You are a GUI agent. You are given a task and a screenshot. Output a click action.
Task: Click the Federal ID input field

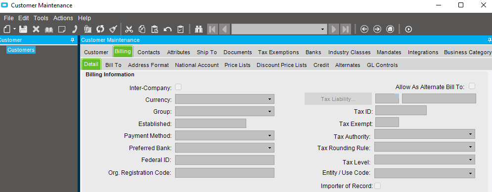click(224, 160)
